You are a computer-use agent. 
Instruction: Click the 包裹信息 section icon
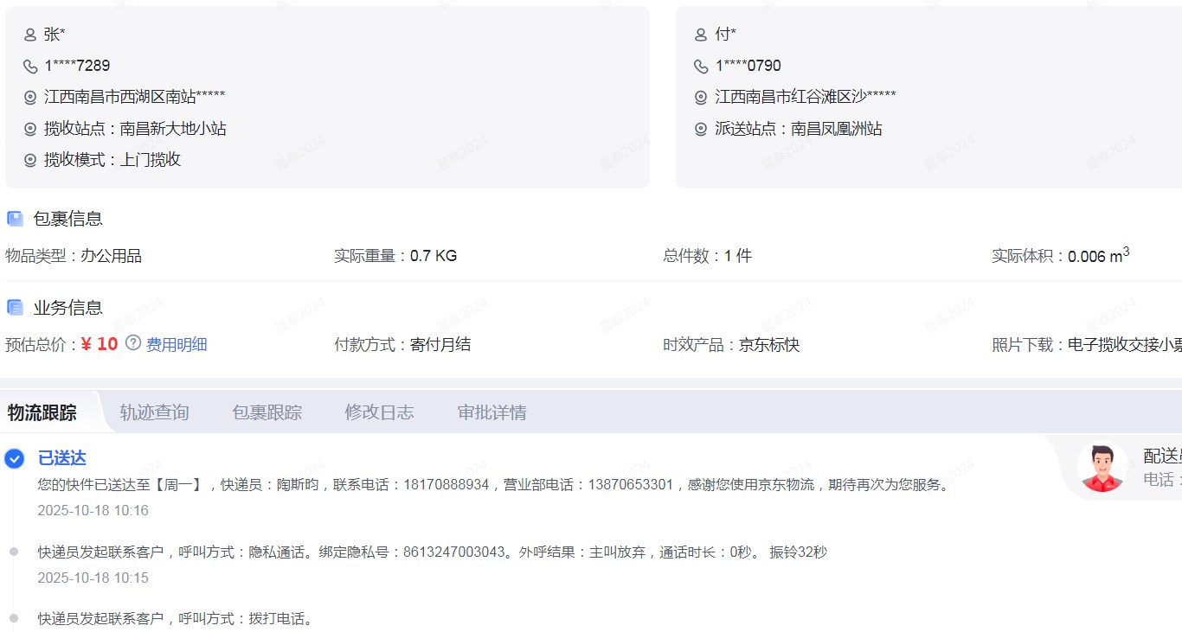click(15, 219)
